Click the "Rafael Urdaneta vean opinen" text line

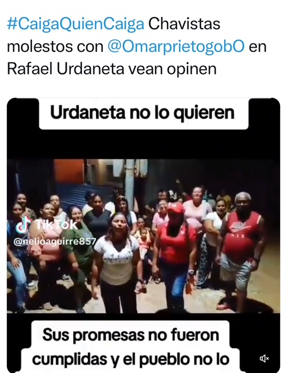(112, 69)
